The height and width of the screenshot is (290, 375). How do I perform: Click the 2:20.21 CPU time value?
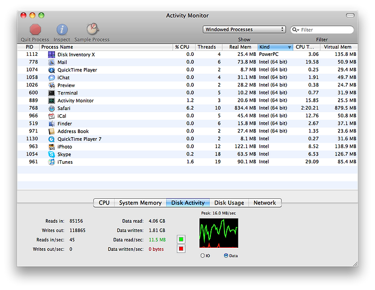[x=310, y=108]
